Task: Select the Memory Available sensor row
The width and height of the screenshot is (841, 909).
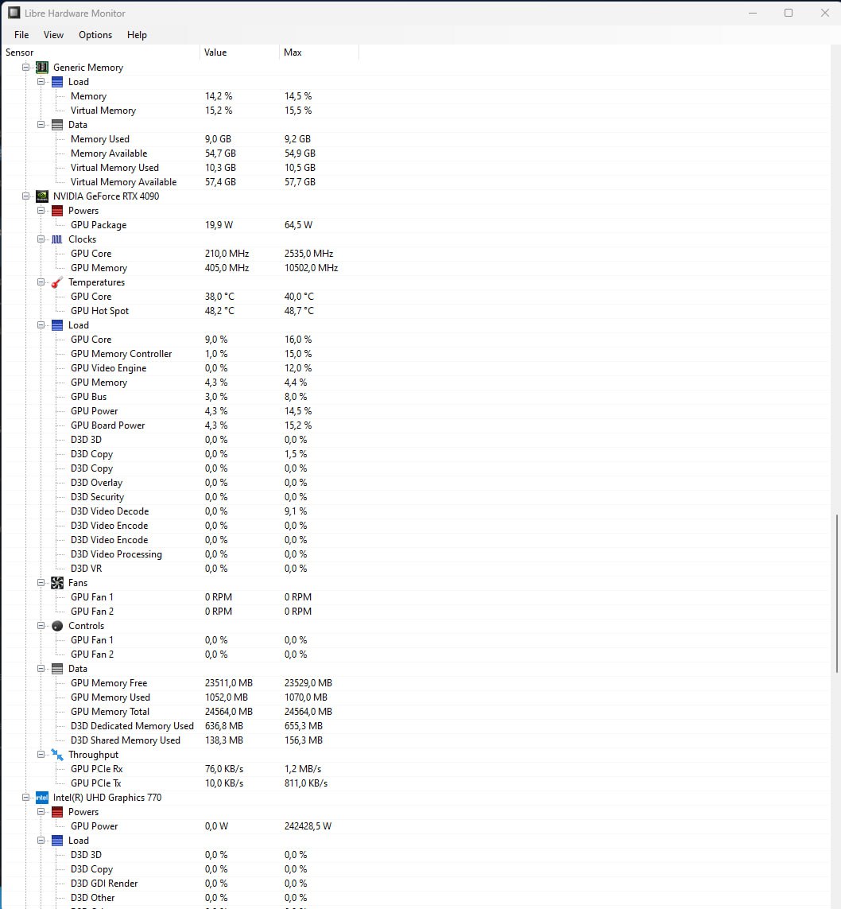Action: click(415, 153)
